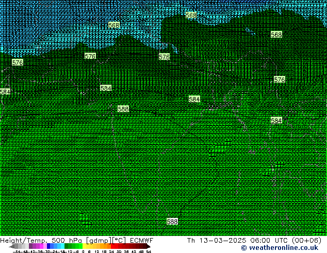Click the 'ECMWF' model name
The image size is (327, 253).
point(142,241)
